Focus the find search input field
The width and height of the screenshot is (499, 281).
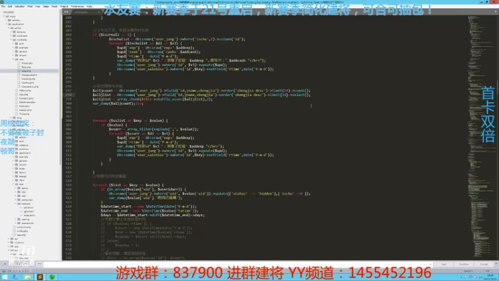click(x=237, y=264)
